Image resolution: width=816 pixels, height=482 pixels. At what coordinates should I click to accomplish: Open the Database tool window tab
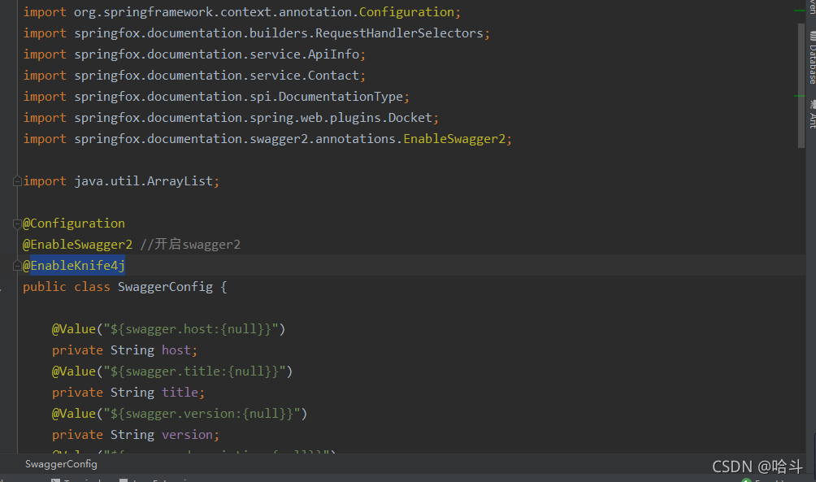coord(812,57)
